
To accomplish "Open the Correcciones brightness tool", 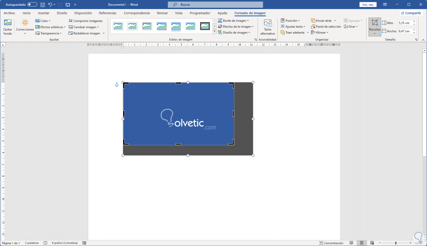I will [25, 23].
